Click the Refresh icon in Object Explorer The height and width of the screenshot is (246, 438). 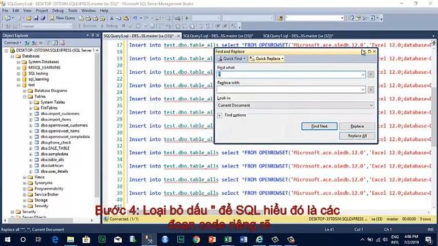(55, 42)
